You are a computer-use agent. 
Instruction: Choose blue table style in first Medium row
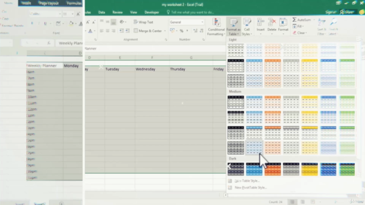254,102
